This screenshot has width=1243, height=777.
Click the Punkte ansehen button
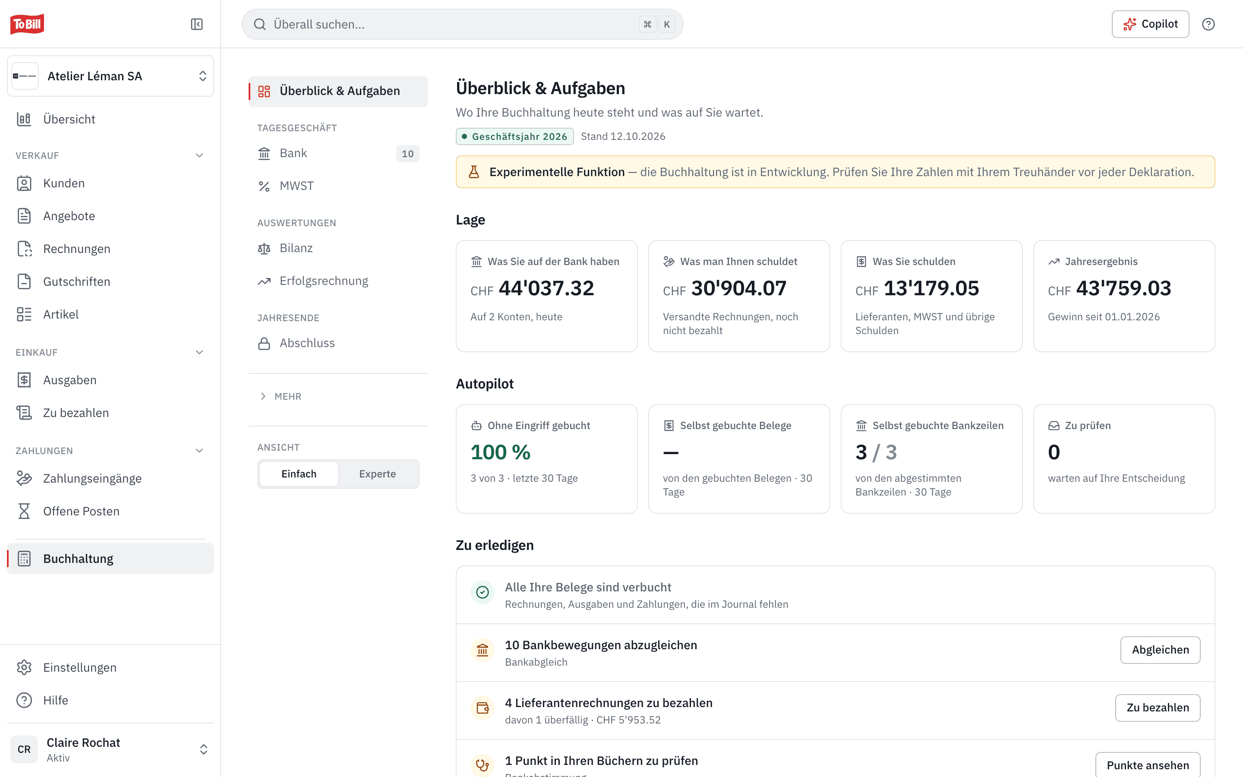coord(1148,765)
